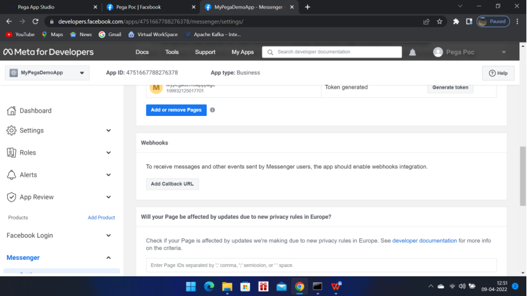Click the Add Product link

pyautogui.click(x=101, y=217)
